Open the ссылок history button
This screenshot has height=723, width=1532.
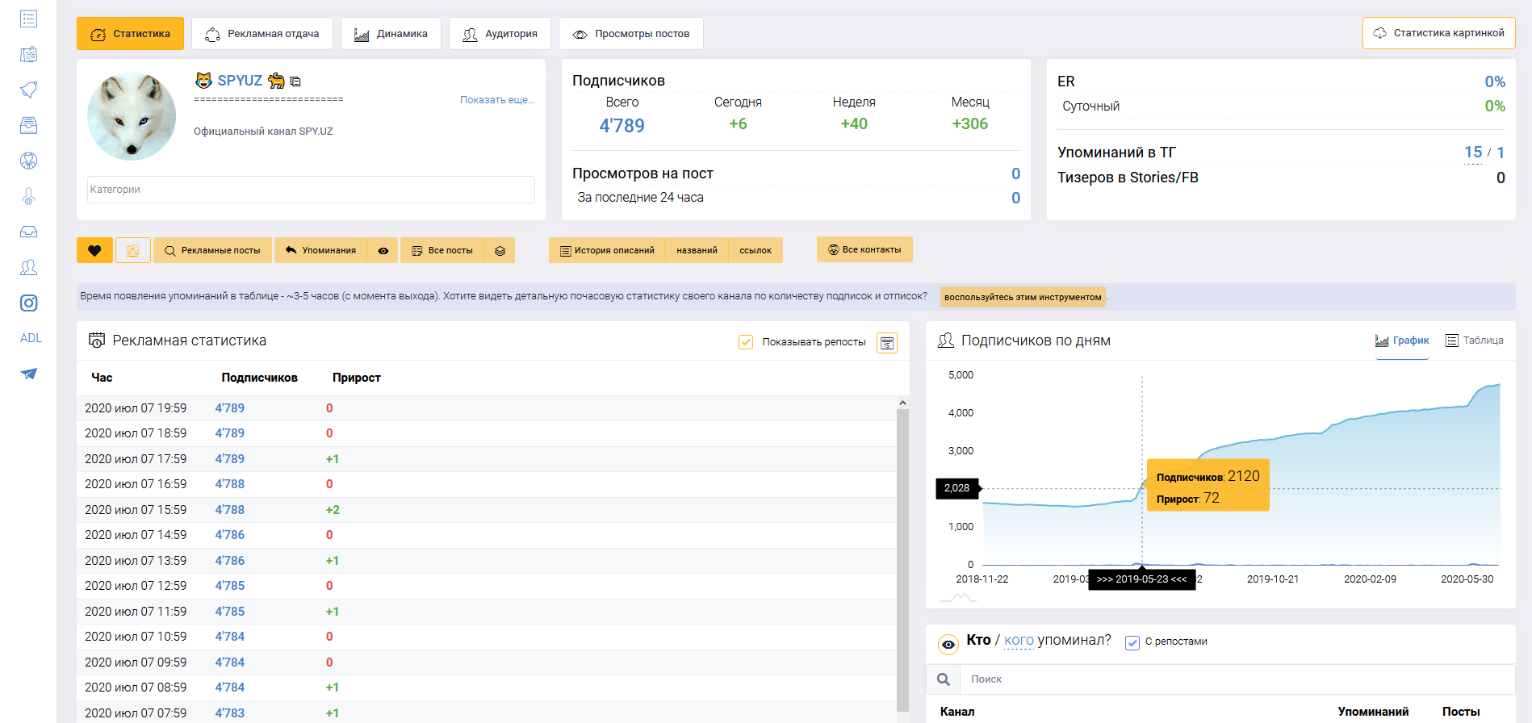pos(756,250)
